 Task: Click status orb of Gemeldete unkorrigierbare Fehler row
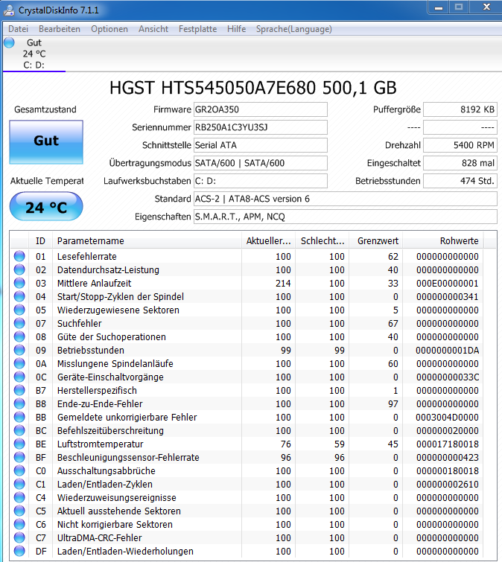tap(19, 417)
